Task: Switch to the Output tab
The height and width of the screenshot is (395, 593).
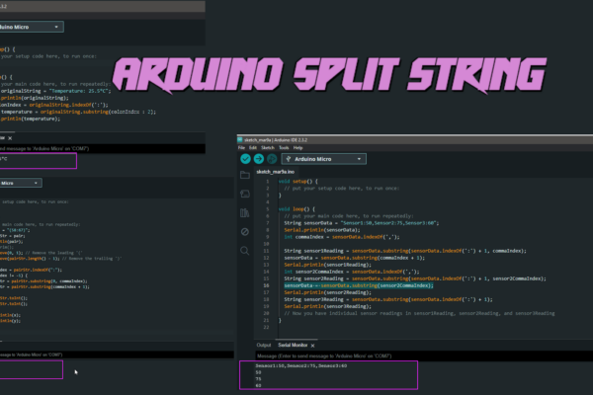Action: [x=264, y=345]
